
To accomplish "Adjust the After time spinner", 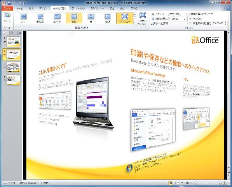I will (x=225, y=23).
